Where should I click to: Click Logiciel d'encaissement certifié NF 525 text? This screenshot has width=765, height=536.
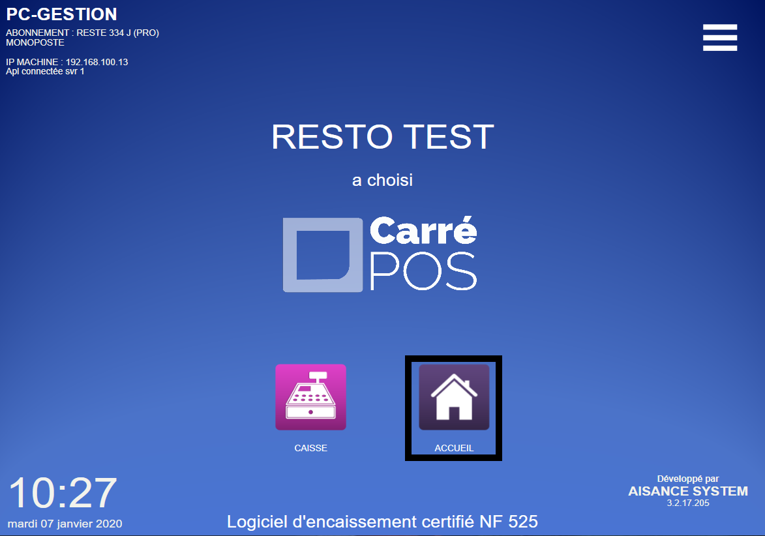382,522
